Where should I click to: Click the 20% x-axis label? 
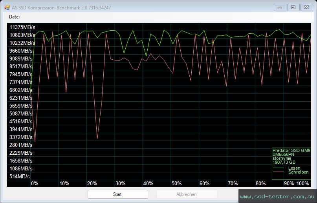[x=92, y=184]
